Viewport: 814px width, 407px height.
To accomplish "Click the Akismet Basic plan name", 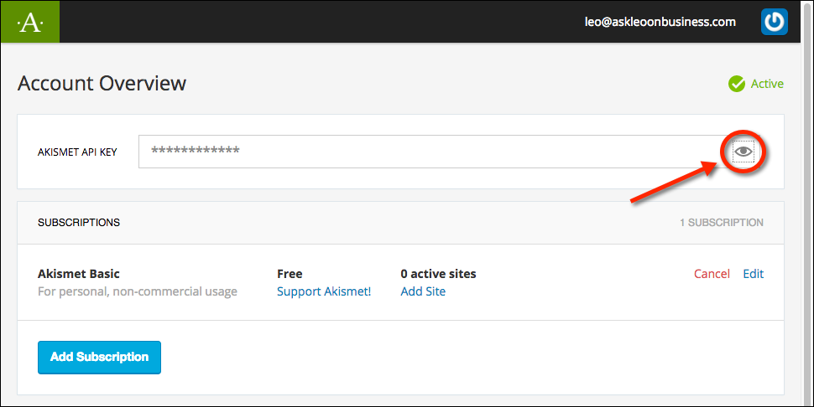I will pos(79,274).
